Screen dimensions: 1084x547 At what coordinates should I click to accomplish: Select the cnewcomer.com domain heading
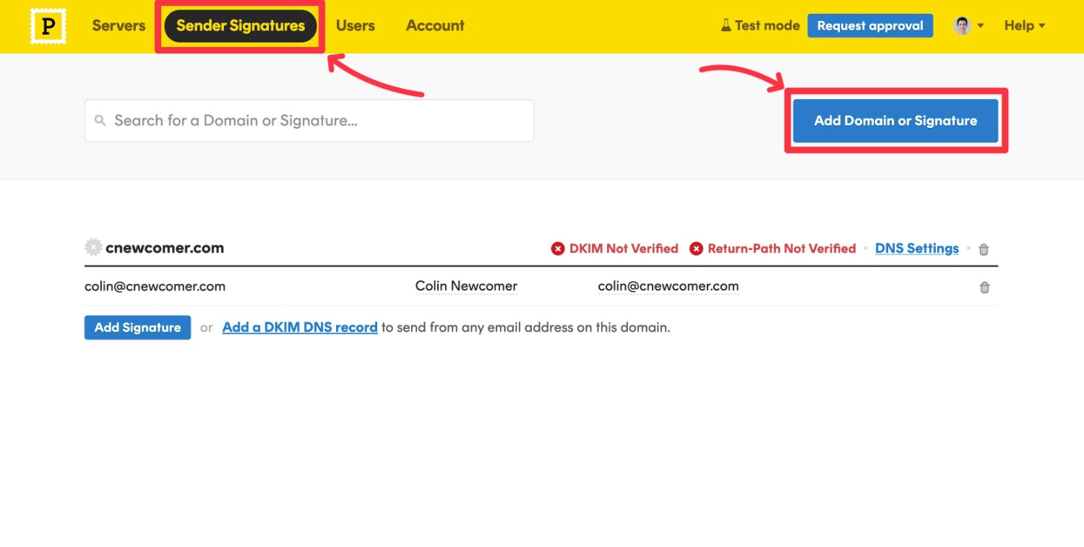(x=165, y=248)
